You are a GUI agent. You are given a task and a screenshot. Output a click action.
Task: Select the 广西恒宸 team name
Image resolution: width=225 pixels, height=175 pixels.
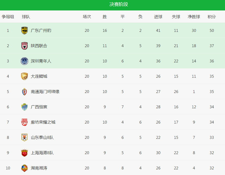[39, 107]
